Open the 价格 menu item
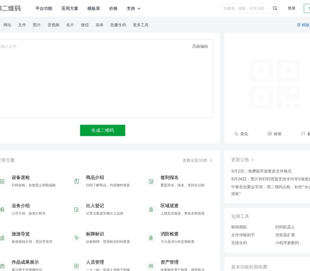Screen dimensions: 310x271 coord(113,9)
